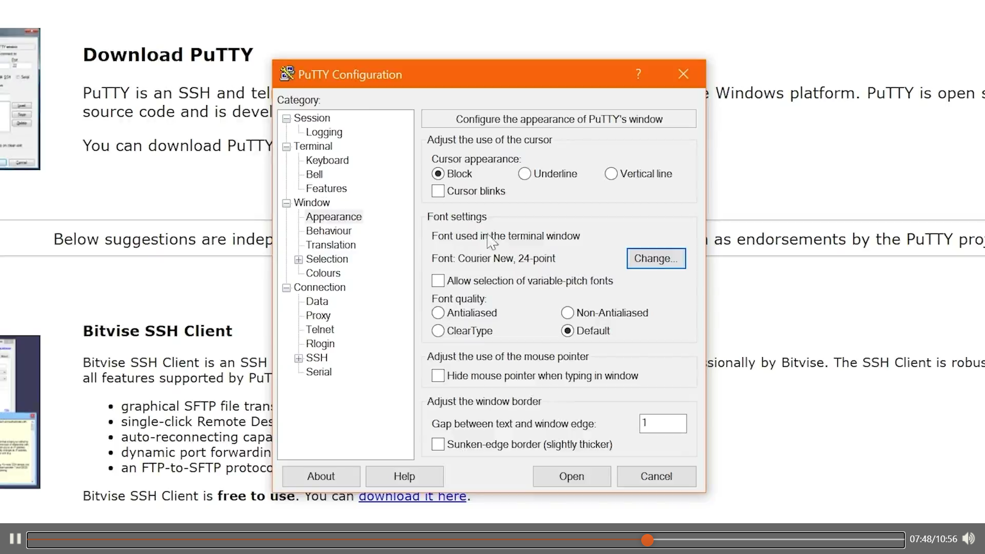Select the Underline cursor appearance
Viewport: 985px width, 554px height.
(x=524, y=174)
